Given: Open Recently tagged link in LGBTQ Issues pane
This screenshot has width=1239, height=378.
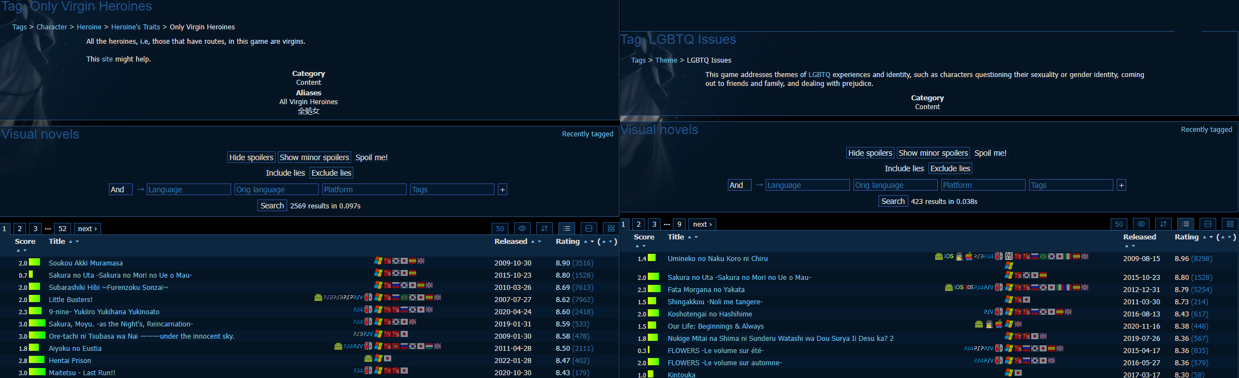Looking at the screenshot, I should pyautogui.click(x=1206, y=129).
